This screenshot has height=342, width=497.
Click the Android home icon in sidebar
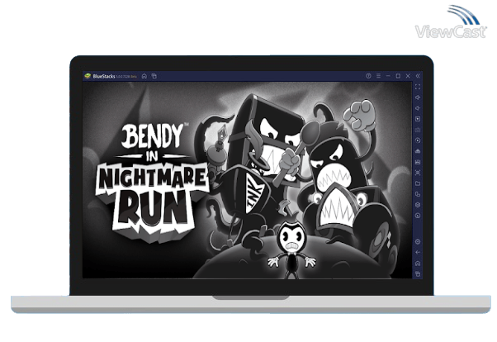coord(418,264)
